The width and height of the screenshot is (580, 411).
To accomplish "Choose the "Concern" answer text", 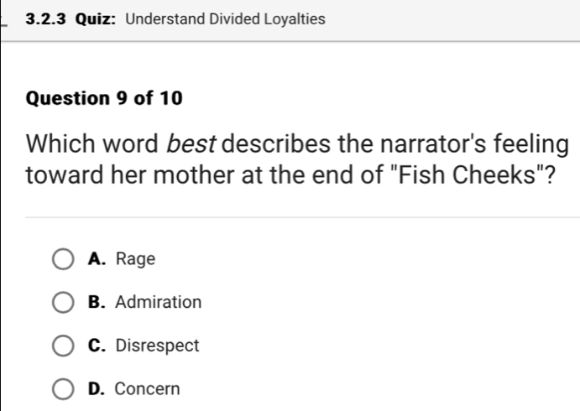I will [x=147, y=389].
